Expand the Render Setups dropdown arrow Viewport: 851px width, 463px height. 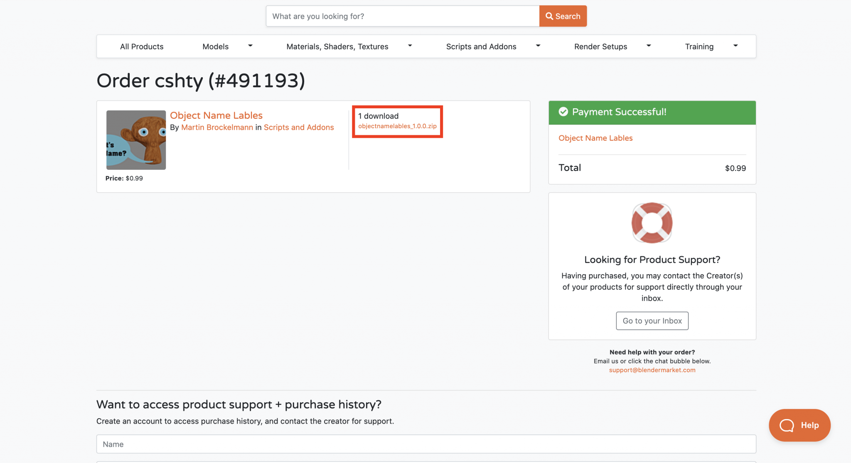648,46
